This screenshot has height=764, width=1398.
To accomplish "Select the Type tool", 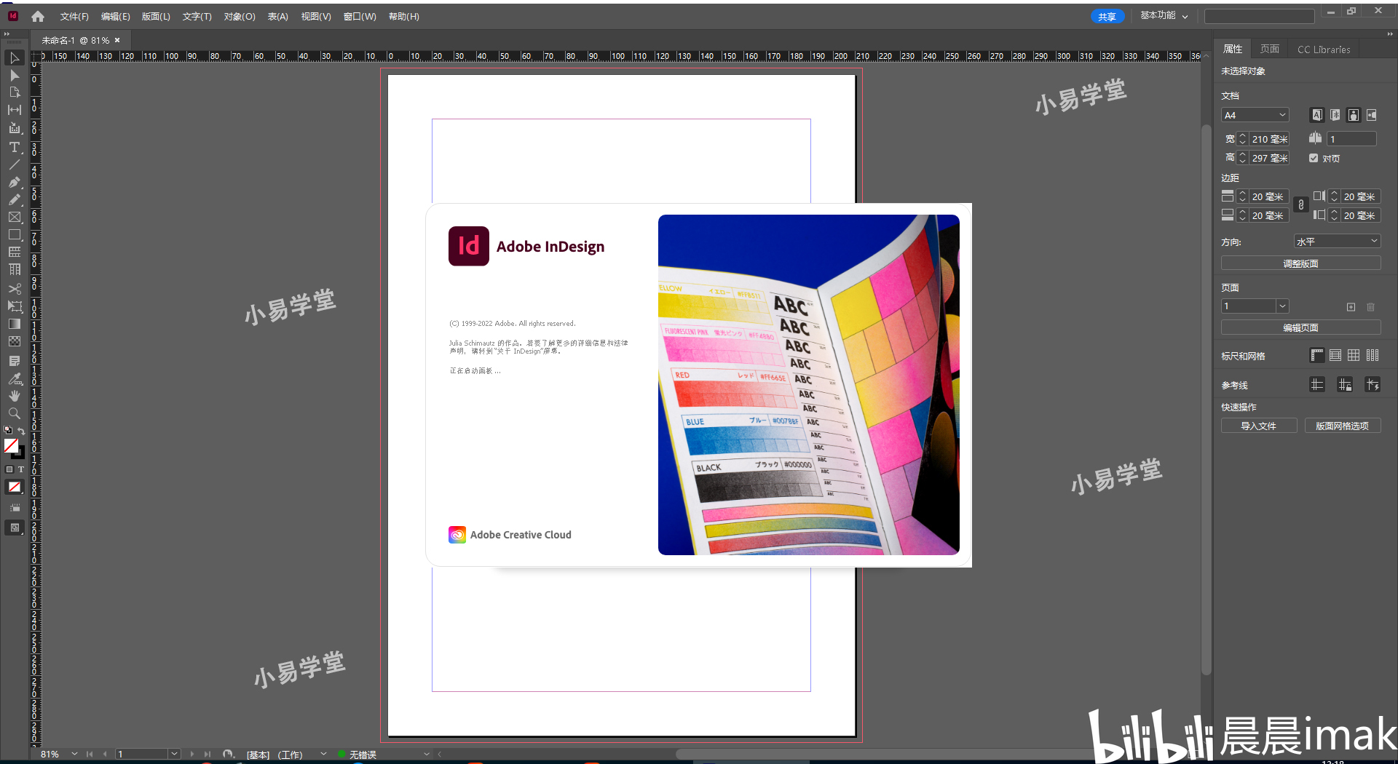I will tap(14, 147).
